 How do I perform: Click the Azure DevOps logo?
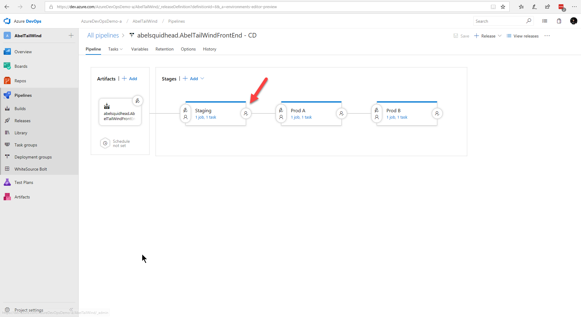point(7,21)
